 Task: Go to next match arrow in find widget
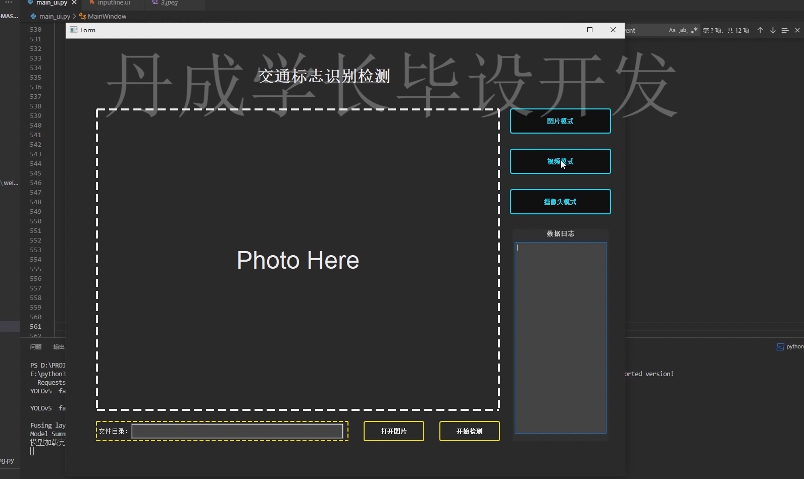click(773, 30)
